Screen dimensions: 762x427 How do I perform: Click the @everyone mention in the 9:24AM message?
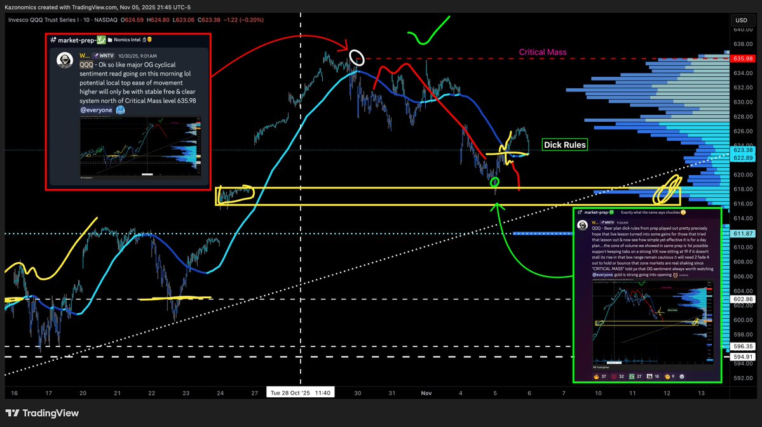[602, 275]
